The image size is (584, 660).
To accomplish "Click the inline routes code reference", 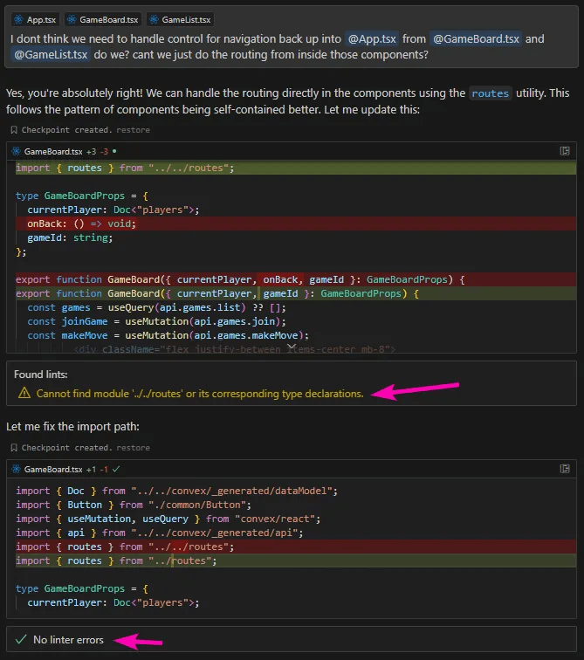I will (x=489, y=93).
